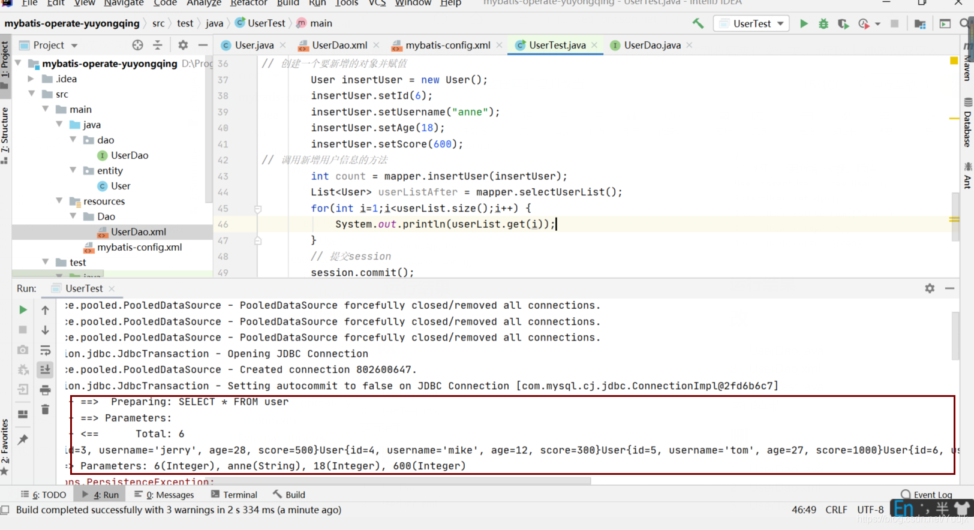The image size is (974, 530).
Task: Collapse the dao package
Action: tap(73, 140)
